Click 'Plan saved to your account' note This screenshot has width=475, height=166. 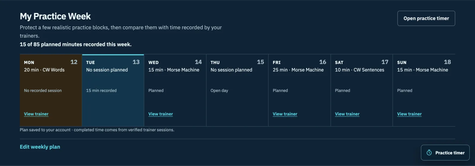(x=97, y=130)
